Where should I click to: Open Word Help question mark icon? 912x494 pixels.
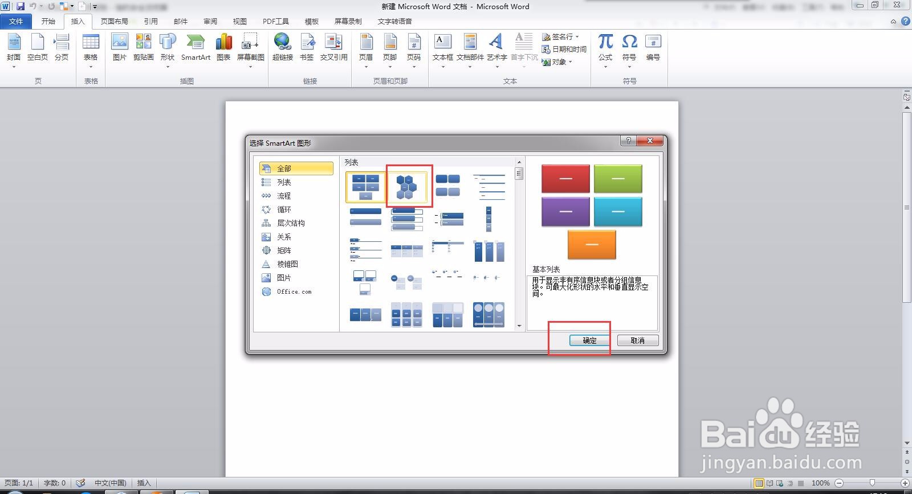coord(905,21)
